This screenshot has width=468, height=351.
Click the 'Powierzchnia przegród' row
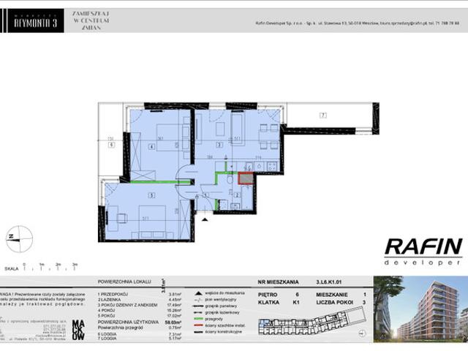pos(140,328)
